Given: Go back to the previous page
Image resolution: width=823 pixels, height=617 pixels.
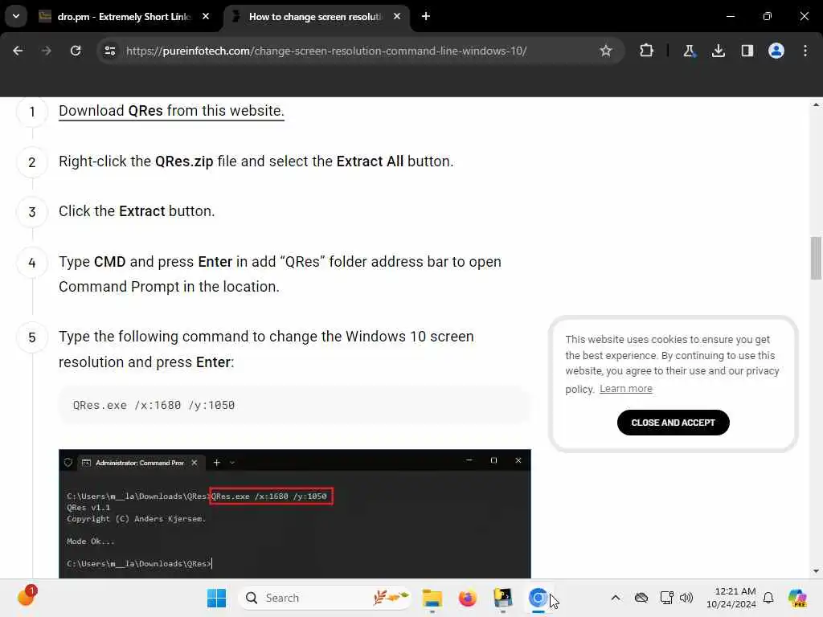Looking at the screenshot, I should point(18,51).
